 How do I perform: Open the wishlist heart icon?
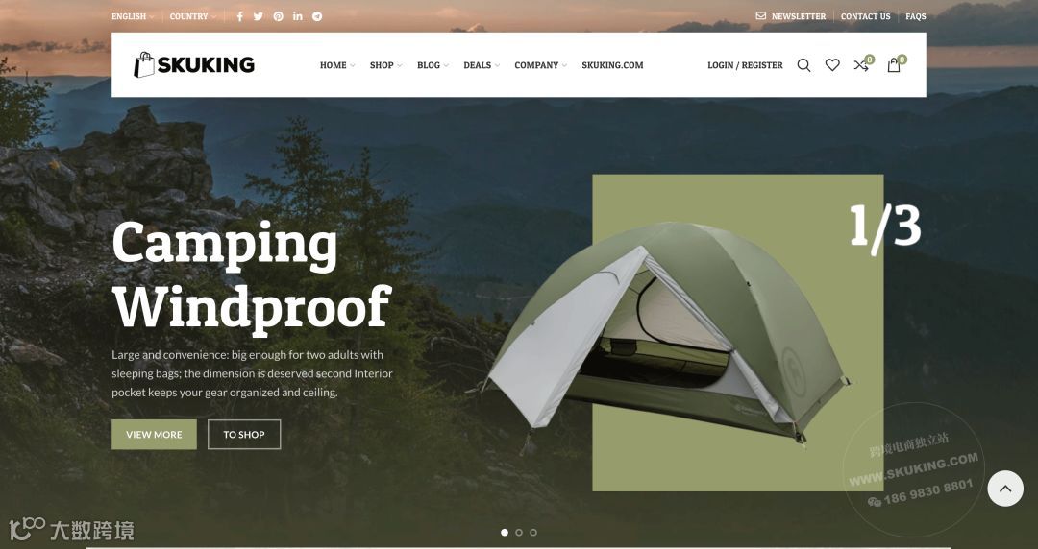832,65
